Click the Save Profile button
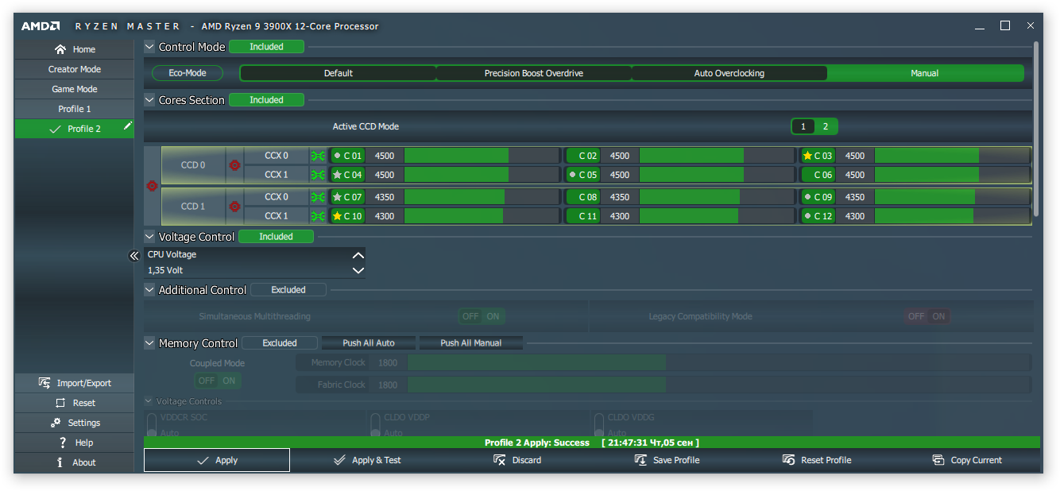Screen dimensions: 1060x491 point(667,460)
